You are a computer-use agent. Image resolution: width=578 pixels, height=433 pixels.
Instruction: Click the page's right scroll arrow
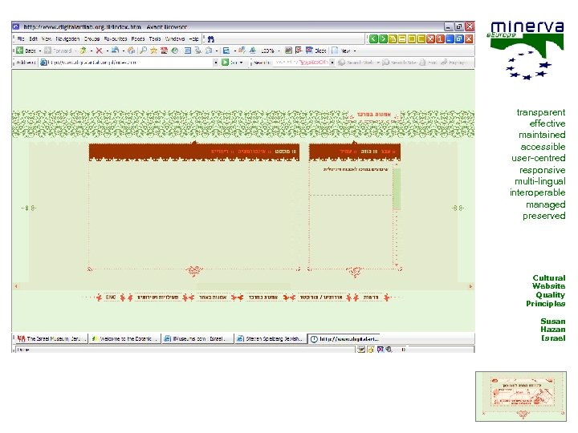pyautogui.click(x=470, y=286)
